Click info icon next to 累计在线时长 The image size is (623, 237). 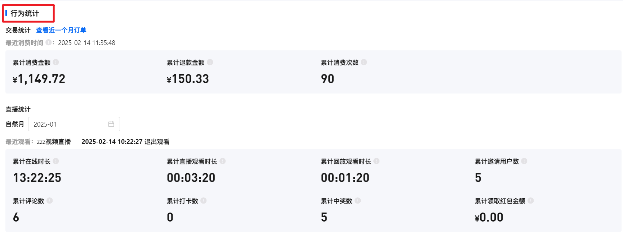click(x=56, y=161)
